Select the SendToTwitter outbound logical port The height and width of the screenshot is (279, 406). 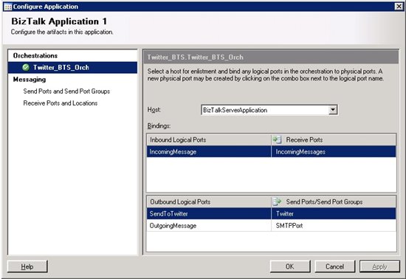(x=209, y=214)
